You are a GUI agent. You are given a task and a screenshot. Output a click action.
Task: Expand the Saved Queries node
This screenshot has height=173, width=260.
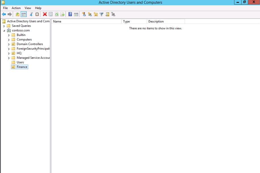click(x=4, y=26)
